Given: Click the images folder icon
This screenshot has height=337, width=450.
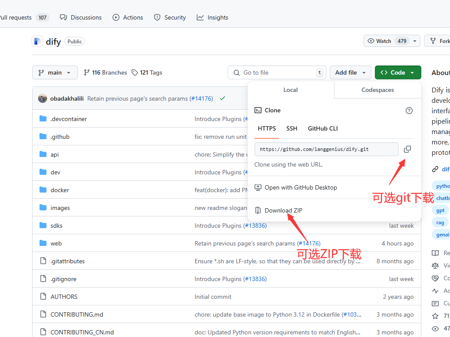Looking at the screenshot, I should [43, 207].
